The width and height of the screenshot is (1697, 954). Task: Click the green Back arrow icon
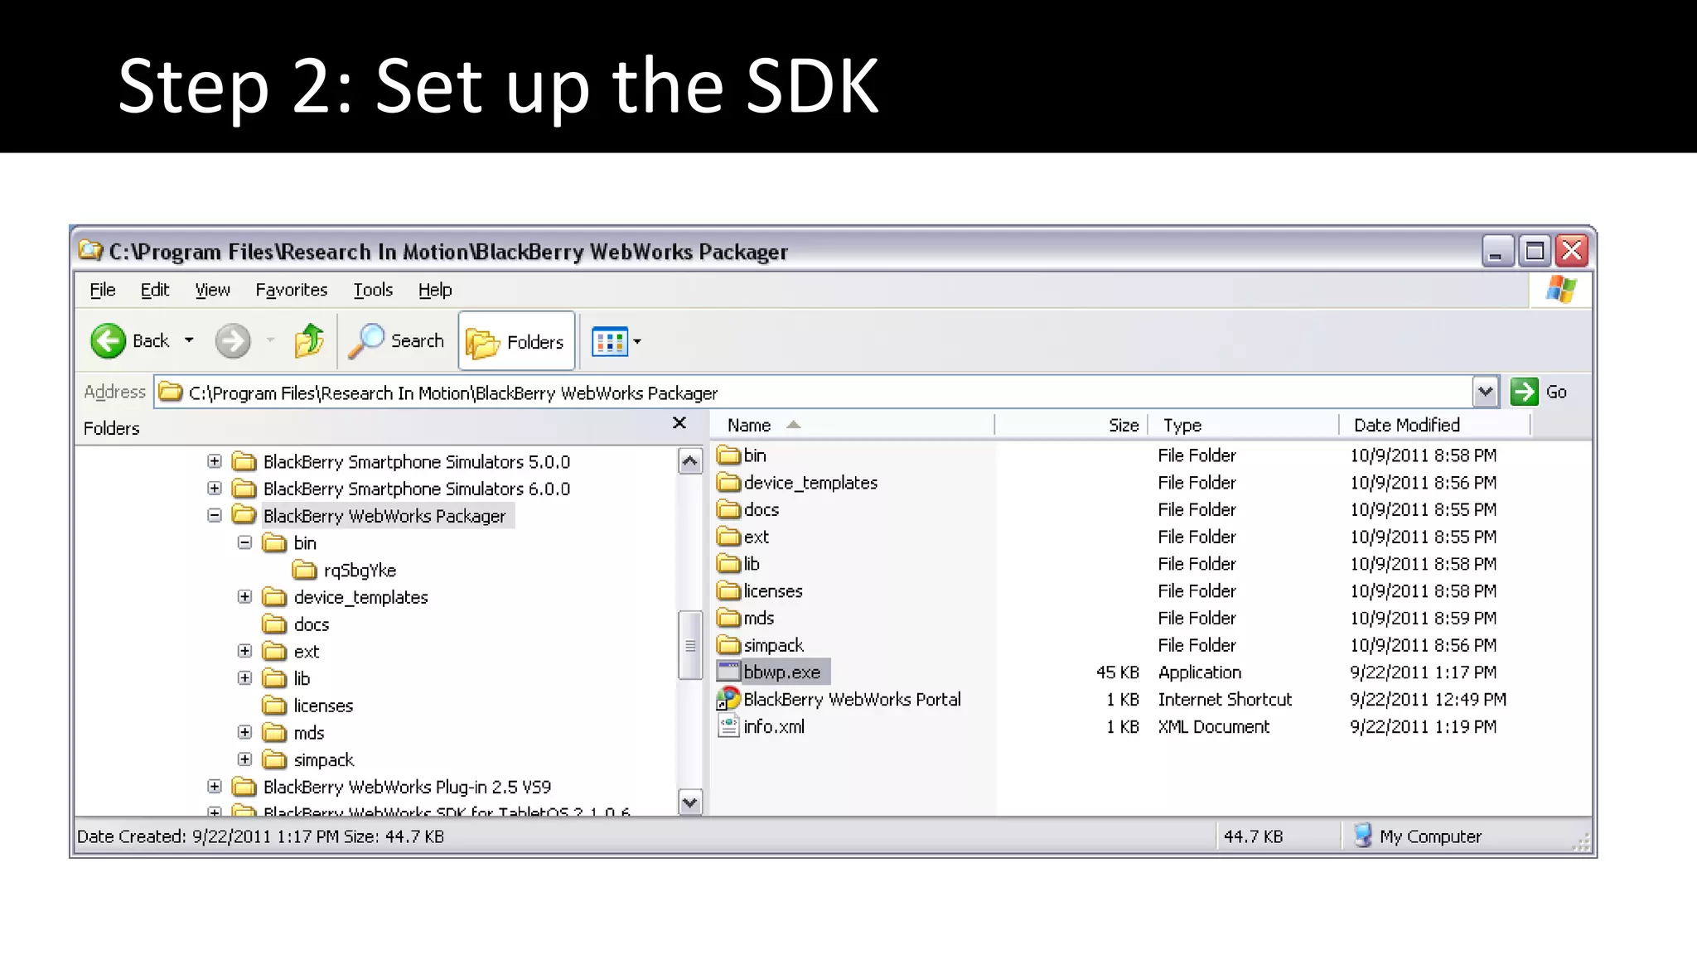pyautogui.click(x=108, y=341)
